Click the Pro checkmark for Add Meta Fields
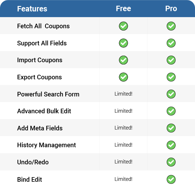The image size is (195, 188). tap(171, 128)
